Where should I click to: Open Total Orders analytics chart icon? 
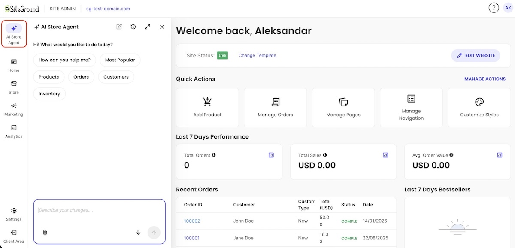271,155
